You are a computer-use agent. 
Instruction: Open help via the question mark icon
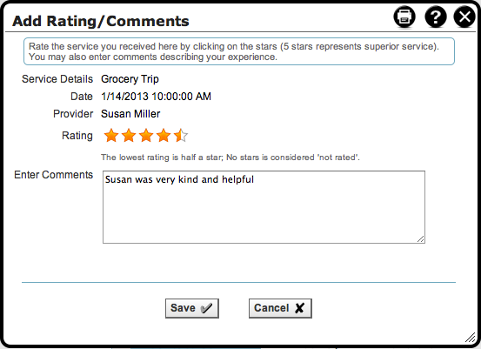436,17
